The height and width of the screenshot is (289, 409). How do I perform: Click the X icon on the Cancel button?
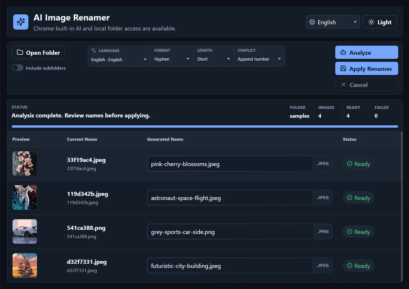tap(343, 85)
